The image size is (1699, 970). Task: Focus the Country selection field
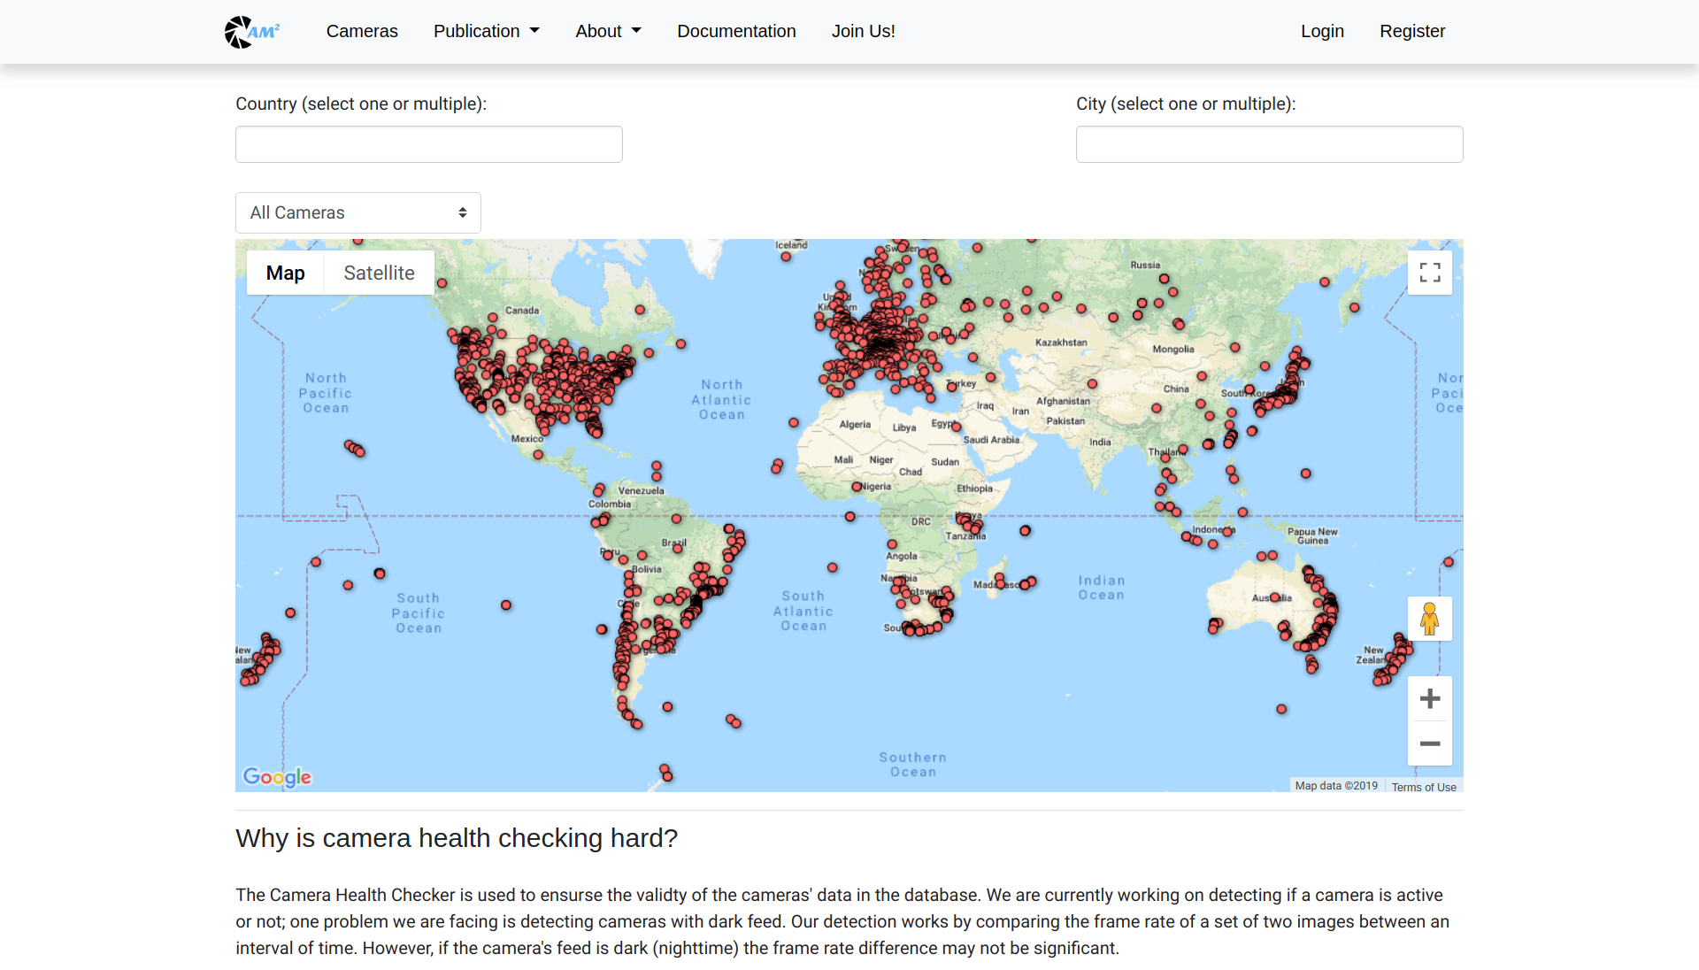click(429, 144)
